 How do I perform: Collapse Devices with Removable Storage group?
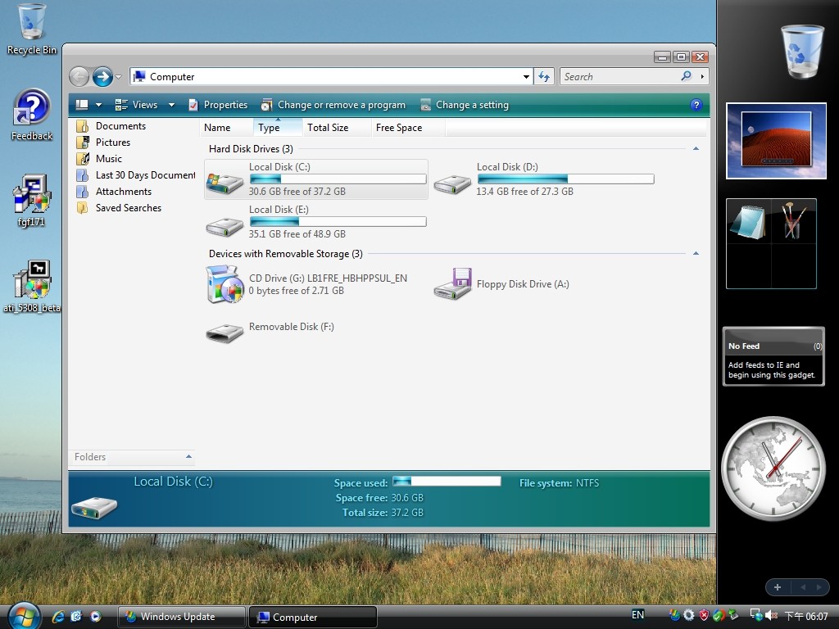(x=696, y=253)
